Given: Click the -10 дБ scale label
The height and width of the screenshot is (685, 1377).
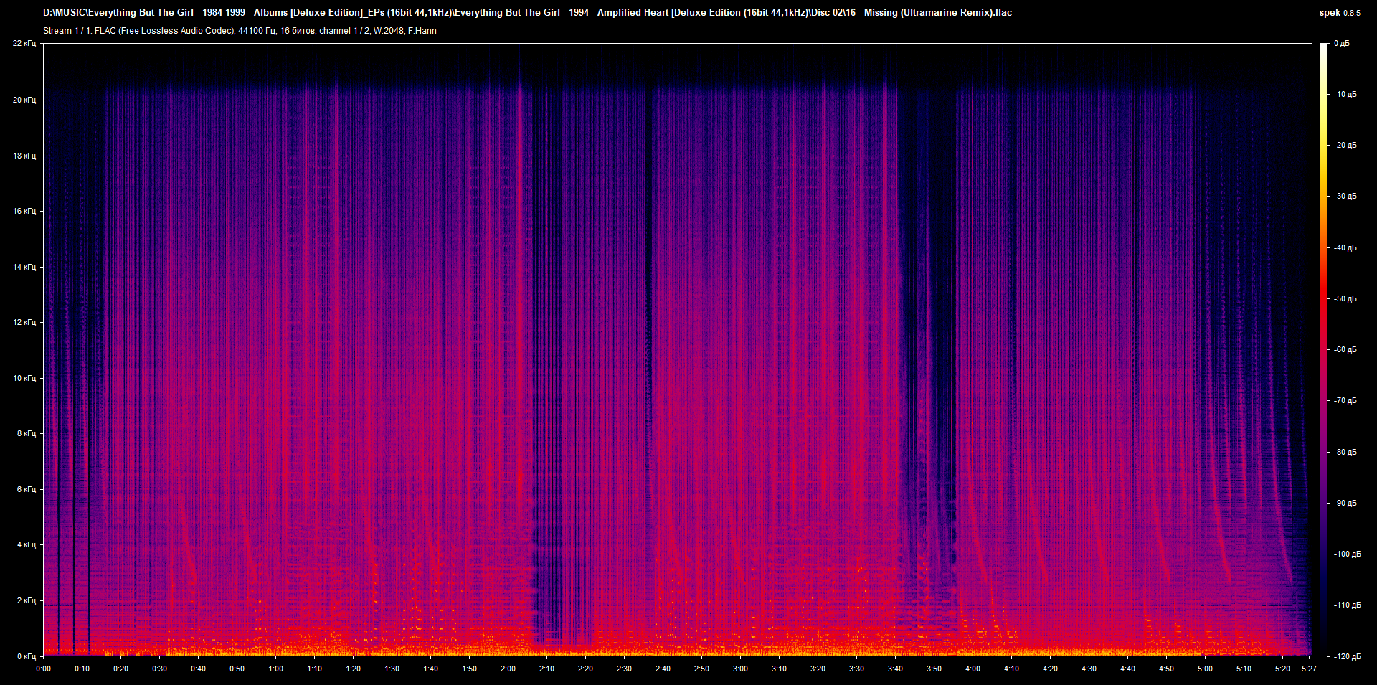Looking at the screenshot, I should coord(1345,95).
